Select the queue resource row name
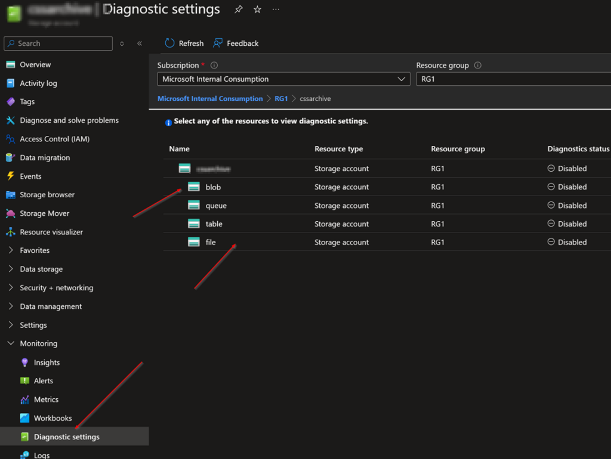The width and height of the screenshot is (611, 459). click(x=216, y=206)
